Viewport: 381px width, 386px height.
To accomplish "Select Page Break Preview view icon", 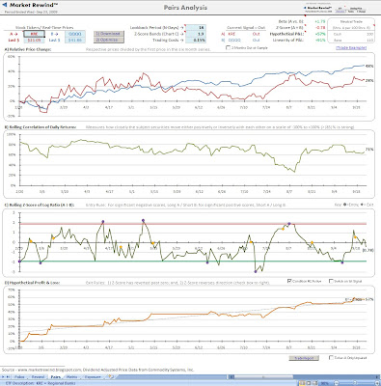I will 314,383.
